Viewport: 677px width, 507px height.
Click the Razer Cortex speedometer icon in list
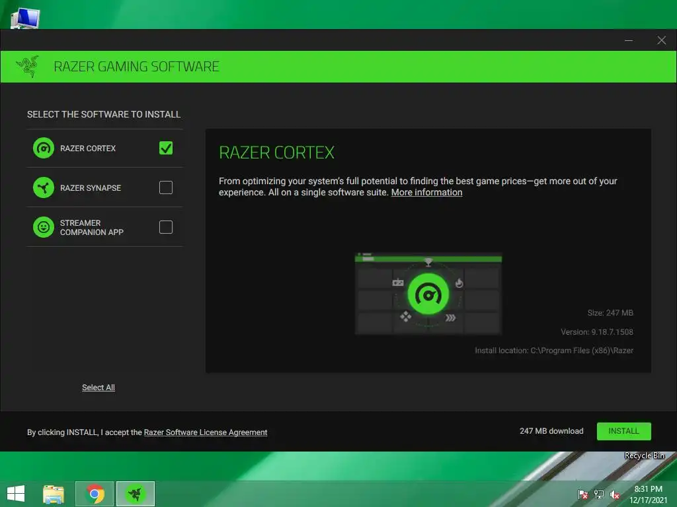[x=44, y=149]
